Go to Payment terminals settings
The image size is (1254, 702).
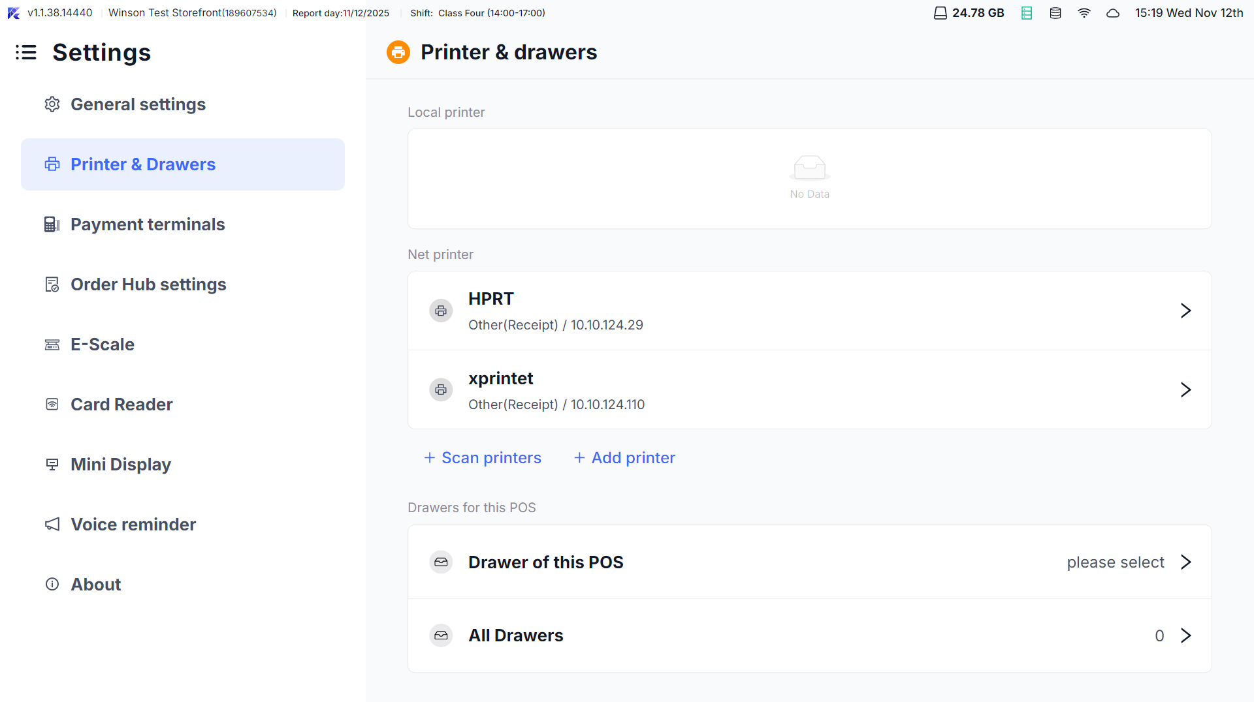[x=148, y=224]
